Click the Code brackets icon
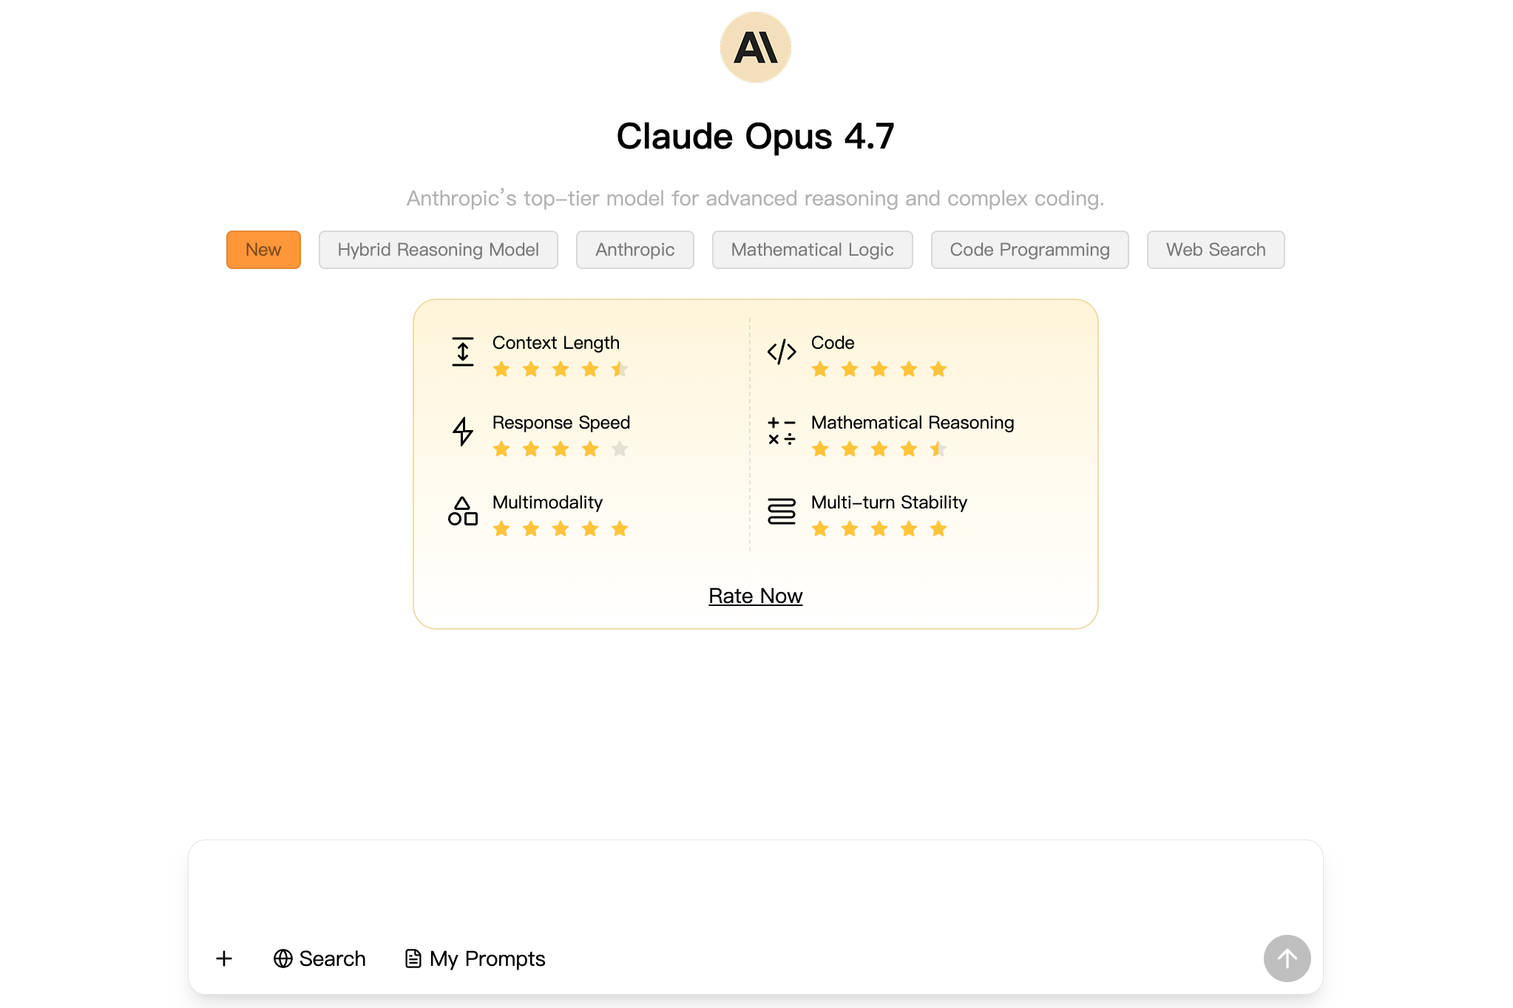 pyautogui.click(x=782, y=352)
